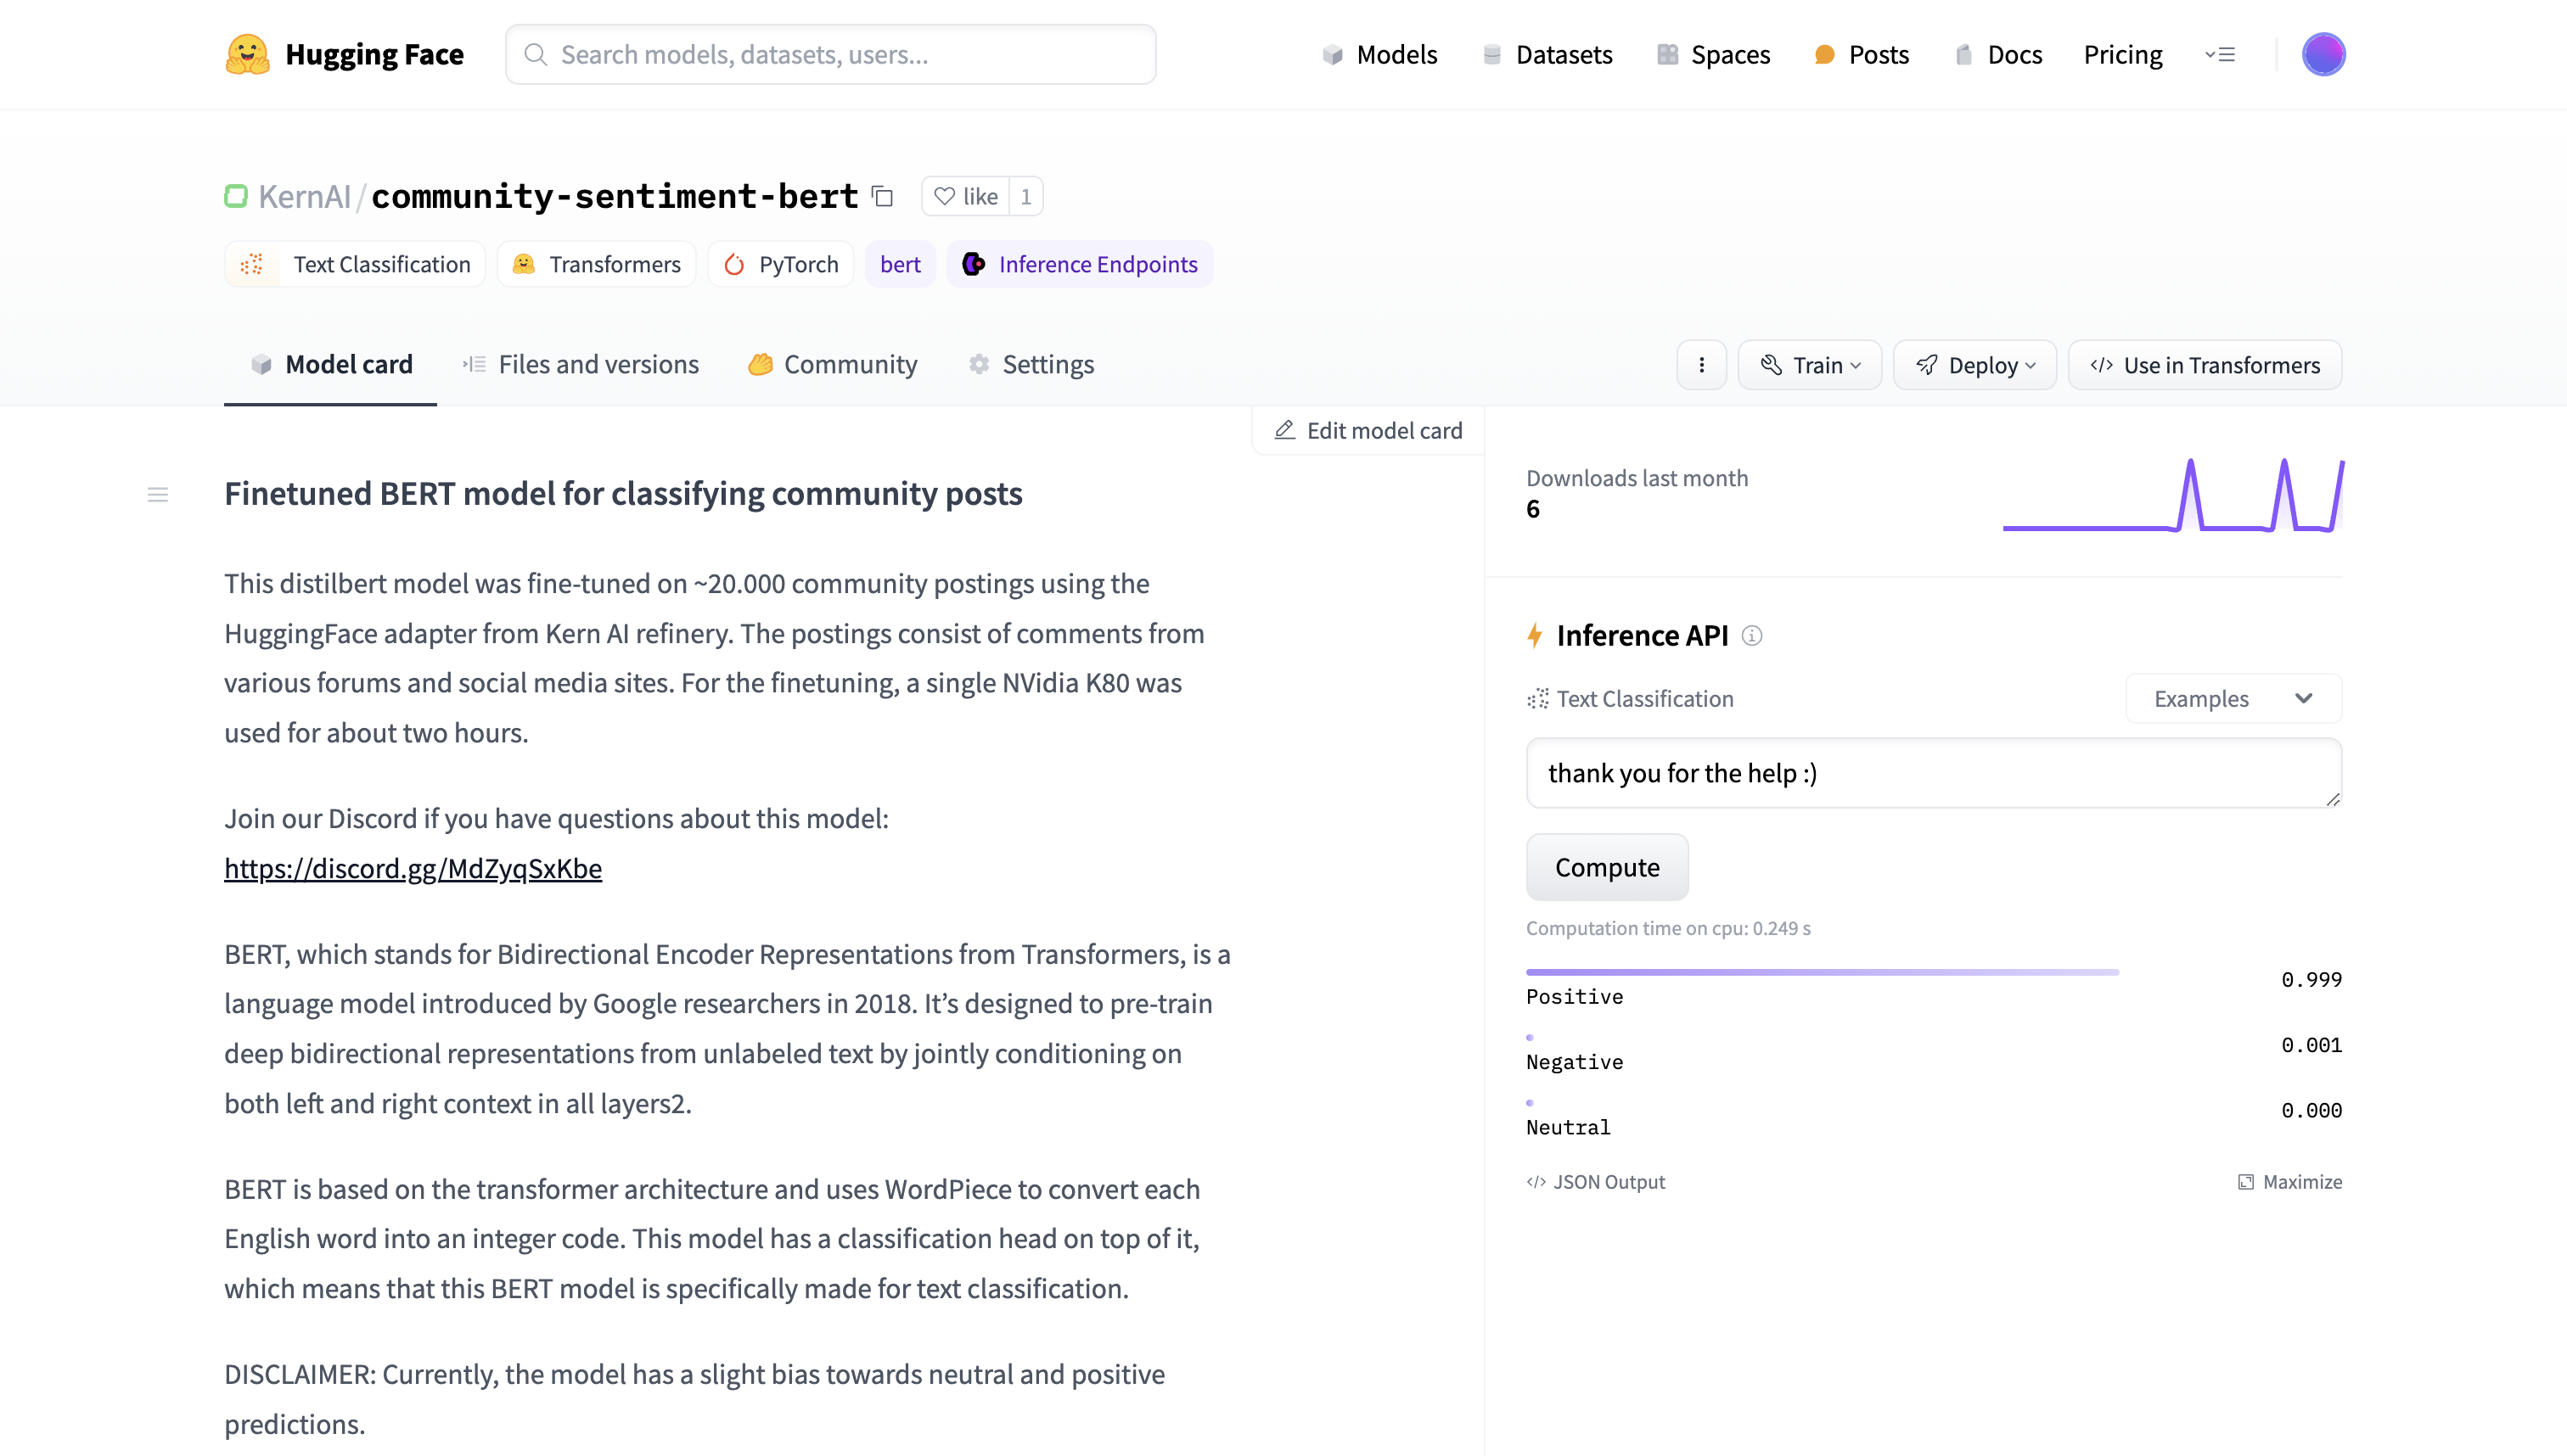2567x1456 pixels.
Task: Open the Deploy dropdown
Action: pos(1974,365)
